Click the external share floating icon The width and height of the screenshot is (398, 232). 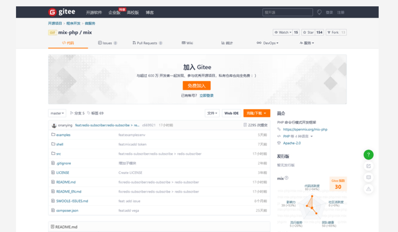point(368,166)
